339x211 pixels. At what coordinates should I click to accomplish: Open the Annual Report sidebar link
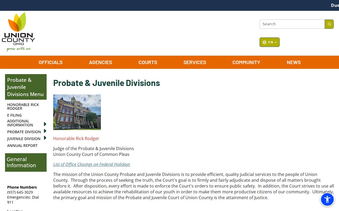pos(22,146)
